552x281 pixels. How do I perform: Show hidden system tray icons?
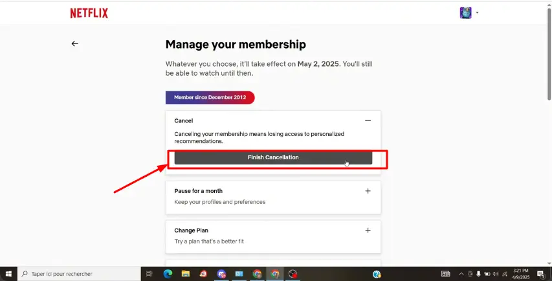[x=461, y=274]
